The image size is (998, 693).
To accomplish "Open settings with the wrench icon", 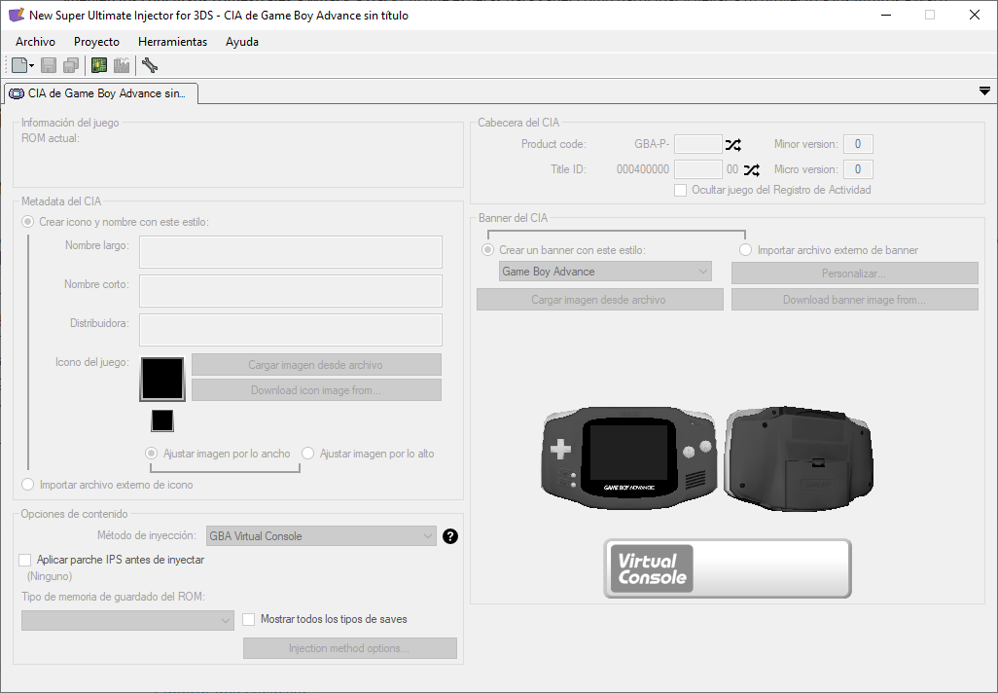I will tap(149, 65).
